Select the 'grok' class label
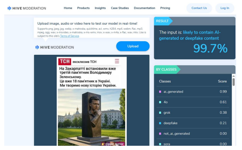Image resolution: width=242 pixels, height=150 pixels. tap(167, 113)
